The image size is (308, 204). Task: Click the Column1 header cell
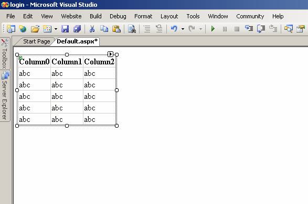(x=67, y=62)
